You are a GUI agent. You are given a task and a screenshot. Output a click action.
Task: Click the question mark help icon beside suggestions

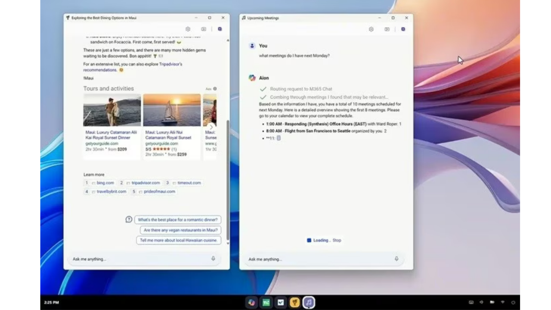[129, 220]
